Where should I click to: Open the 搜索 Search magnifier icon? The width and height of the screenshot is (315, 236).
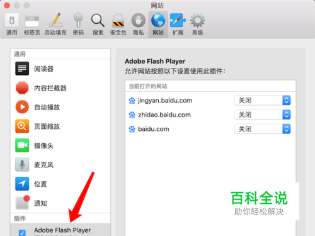tap(98, 20)
